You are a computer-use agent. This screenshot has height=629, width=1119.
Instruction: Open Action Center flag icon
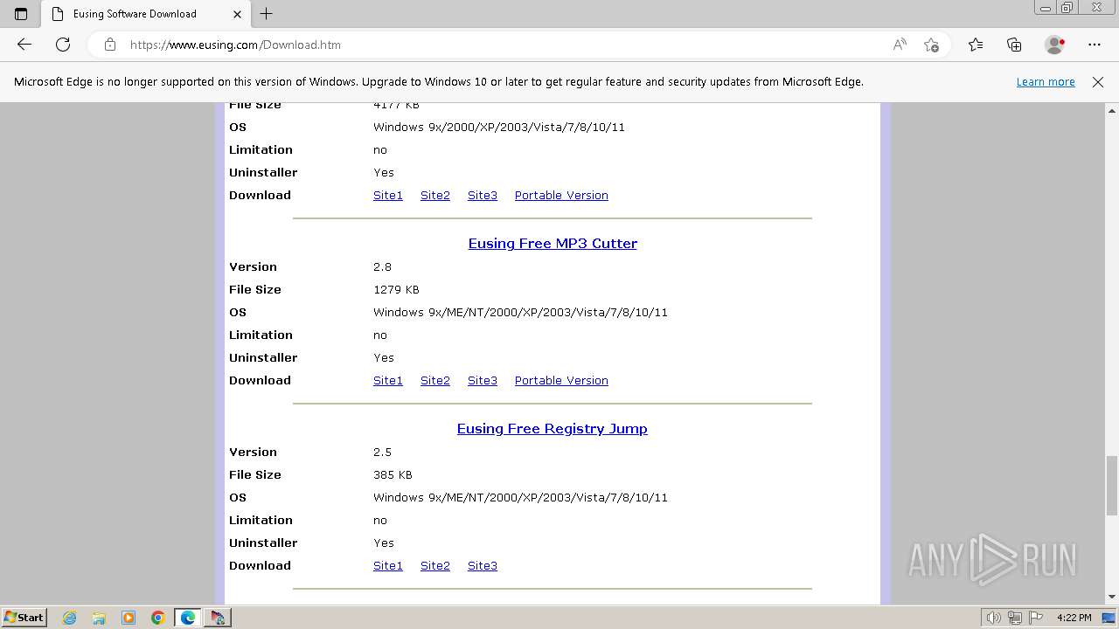click(x=1035, y=618)
